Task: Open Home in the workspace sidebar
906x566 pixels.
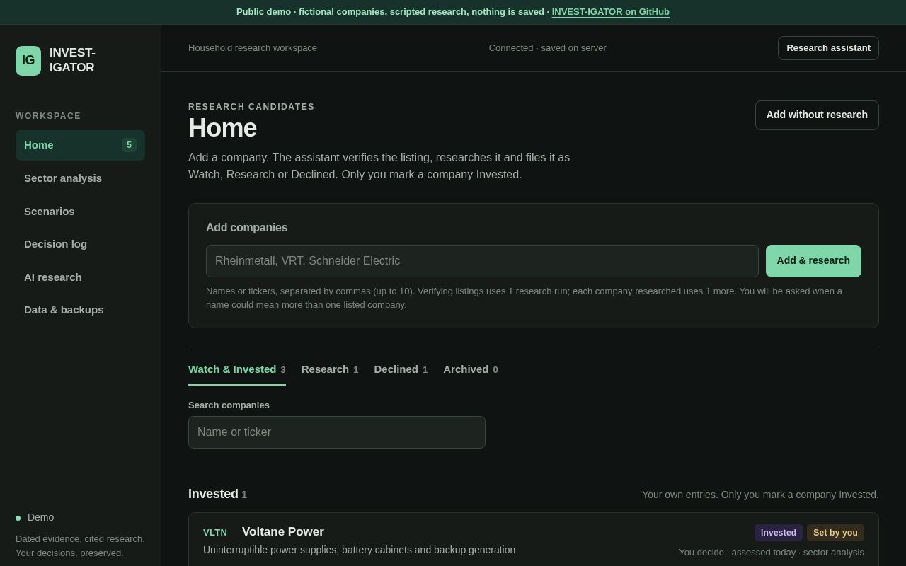Action: click(80, 145)
